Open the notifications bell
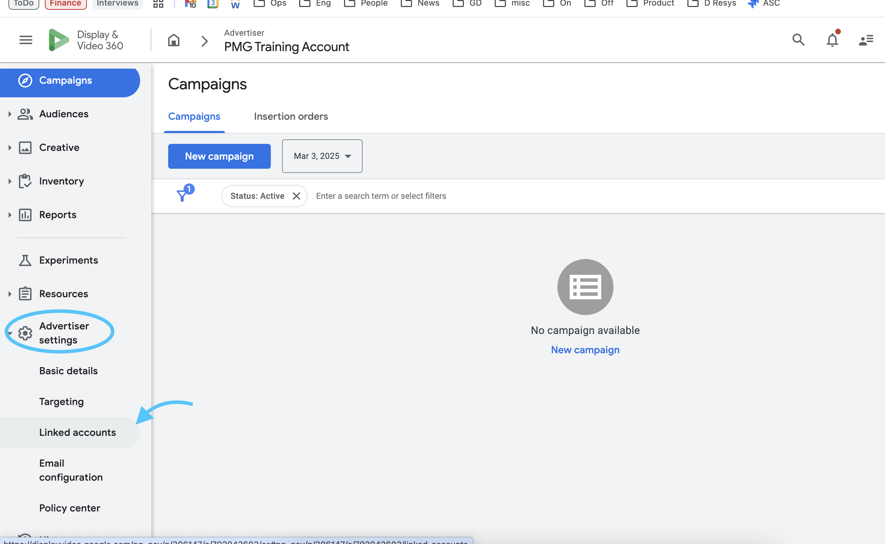Viewport: 885px width, 544px height. (x=832, y=40)
